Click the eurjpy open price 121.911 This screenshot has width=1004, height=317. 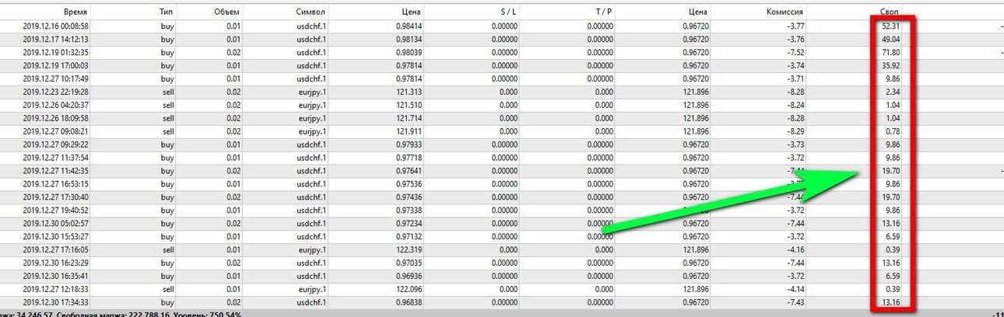click(409, 132)
